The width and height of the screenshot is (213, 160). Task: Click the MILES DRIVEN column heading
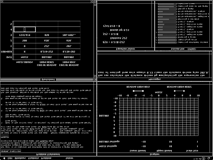click(x=24, y=62)
